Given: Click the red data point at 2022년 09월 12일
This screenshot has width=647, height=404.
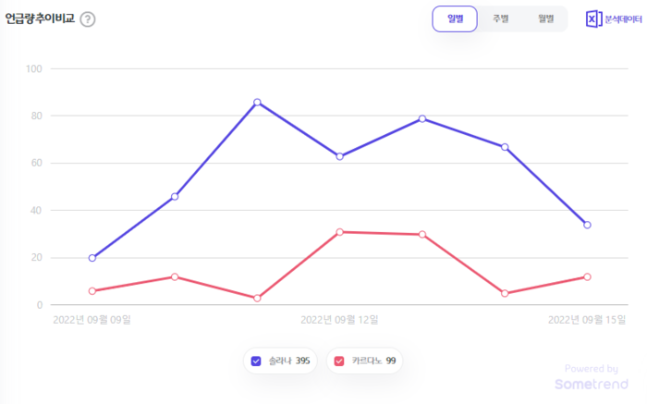Looking at the screenshot, I should [339, 232].
